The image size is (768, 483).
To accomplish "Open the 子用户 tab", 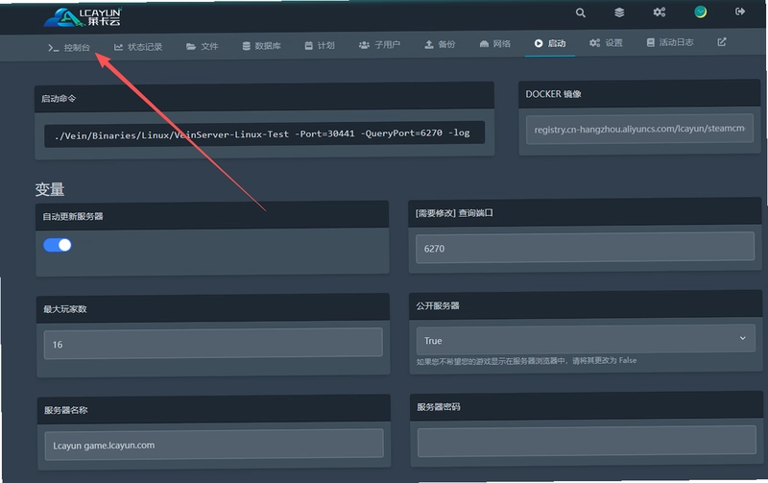I will [379, 45].
